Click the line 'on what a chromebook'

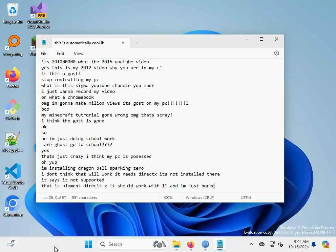pyautogui.click(x=68, y=97)
